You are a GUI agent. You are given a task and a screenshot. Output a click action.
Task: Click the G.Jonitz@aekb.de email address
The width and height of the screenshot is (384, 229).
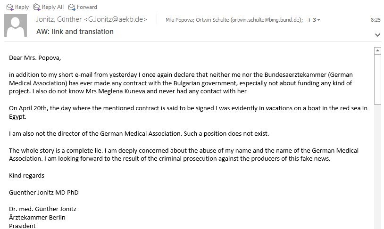coord(116,19)
